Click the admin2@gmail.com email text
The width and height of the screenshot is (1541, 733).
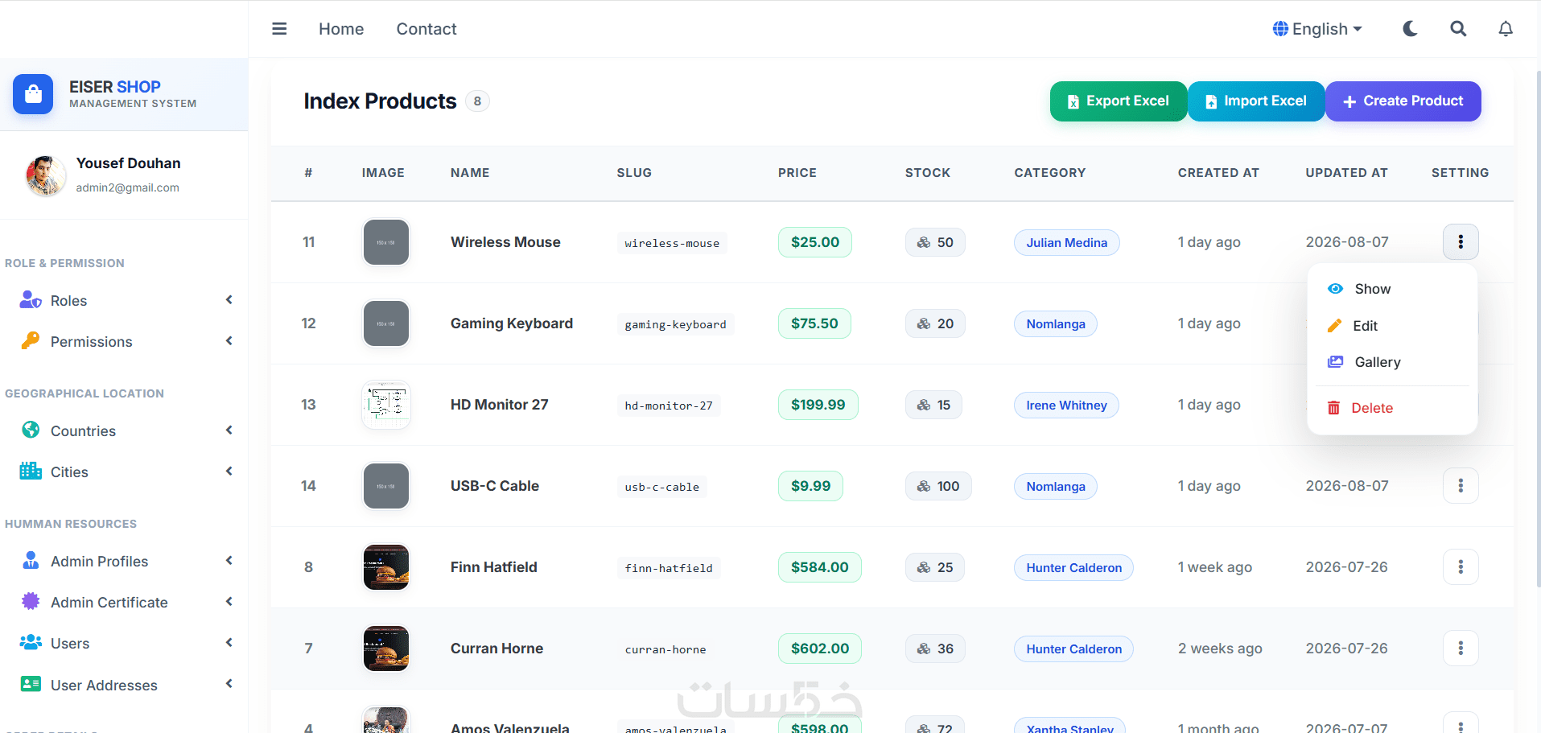[128, 187]
